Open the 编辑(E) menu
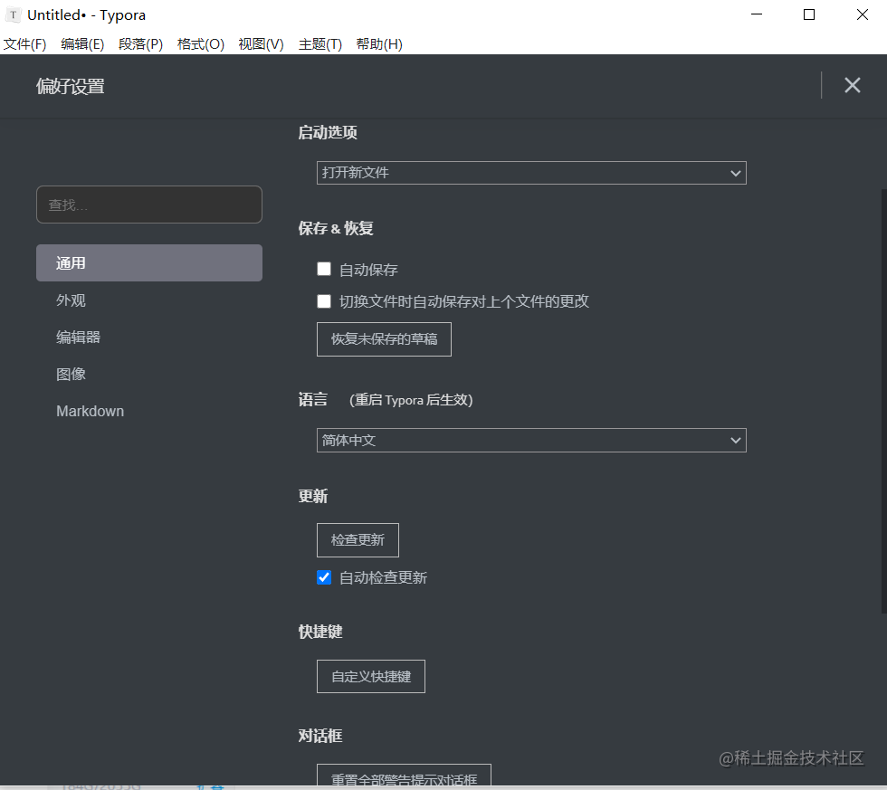The width and height of the screenshot is (887, 790). 82,44
